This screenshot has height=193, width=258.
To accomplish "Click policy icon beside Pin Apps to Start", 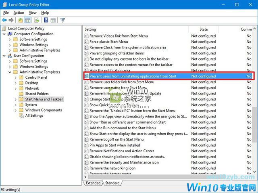I will (x=86, y=145).
